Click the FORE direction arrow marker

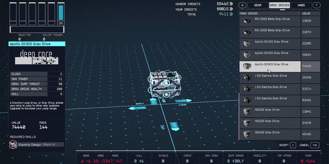pyautogui.click(x=138, y=108)
